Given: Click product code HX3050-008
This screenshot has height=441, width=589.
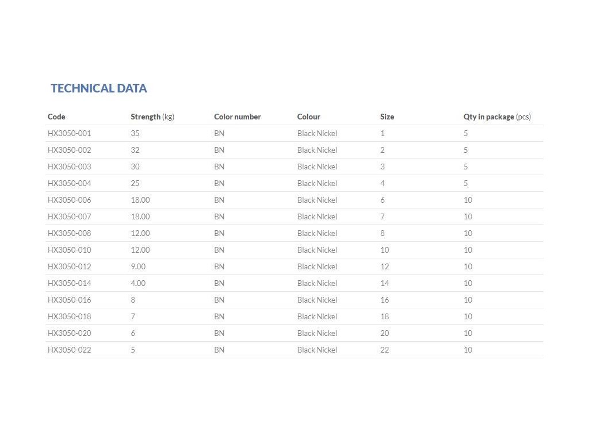Looking at the screenshot, I should 70,233.
